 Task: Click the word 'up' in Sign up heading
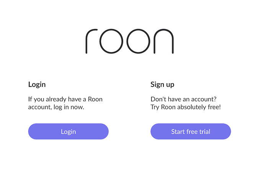point(170,85)
